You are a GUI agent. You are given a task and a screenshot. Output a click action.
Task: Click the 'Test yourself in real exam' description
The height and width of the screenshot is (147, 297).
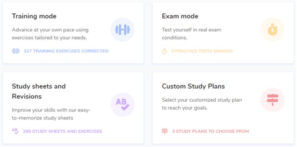[x=191, y=34]
